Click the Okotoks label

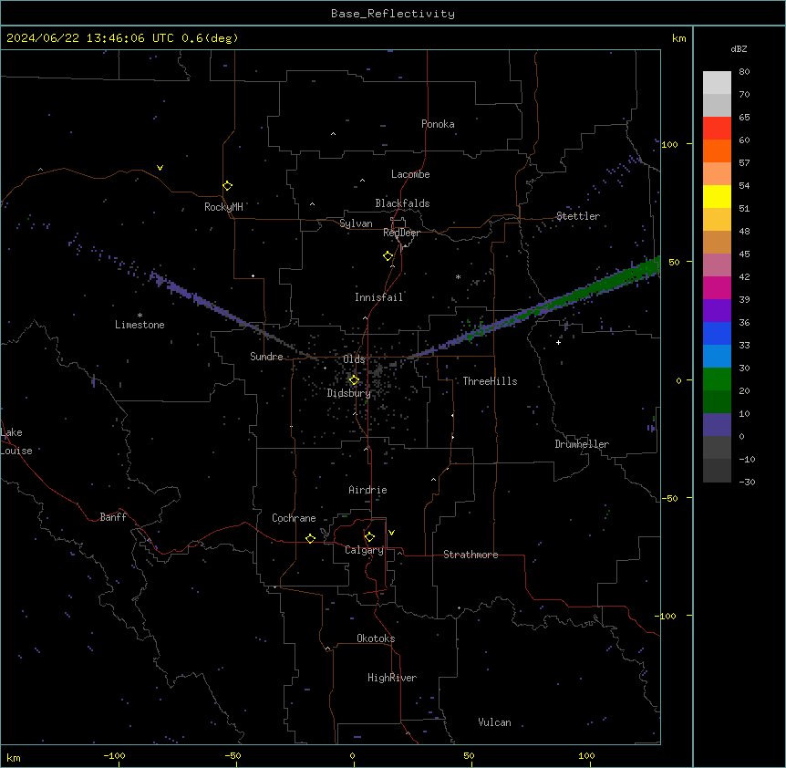(376, 638)
